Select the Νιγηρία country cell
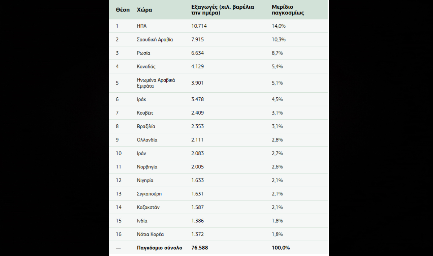The height and width of the screenshot is (256, 433). [x=145, y=180]
